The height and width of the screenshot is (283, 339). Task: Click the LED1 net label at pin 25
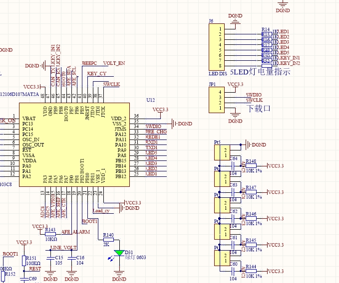coord(151,174)
